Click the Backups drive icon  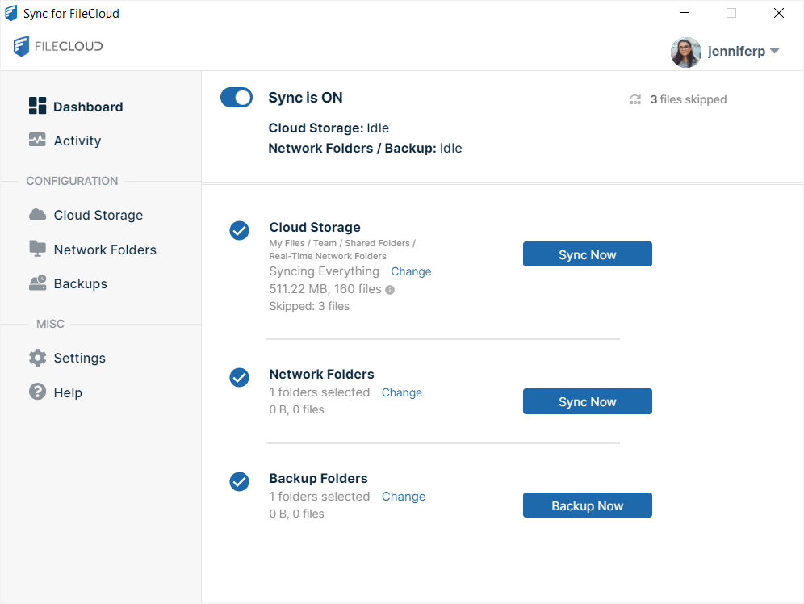tap(37, 283)
